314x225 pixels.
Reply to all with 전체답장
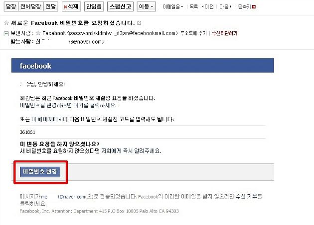pos(31,6)
